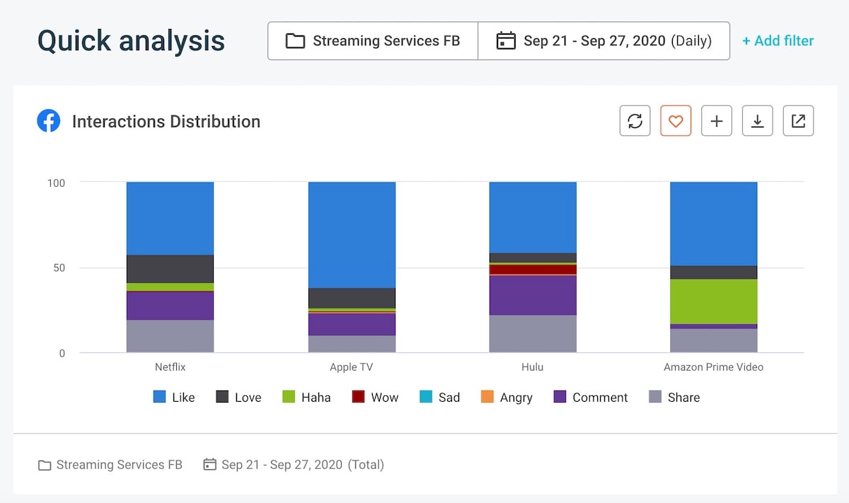Click the red Wow segment of Hulu bar
Viewport: 849px width, 503px height.
533,270
